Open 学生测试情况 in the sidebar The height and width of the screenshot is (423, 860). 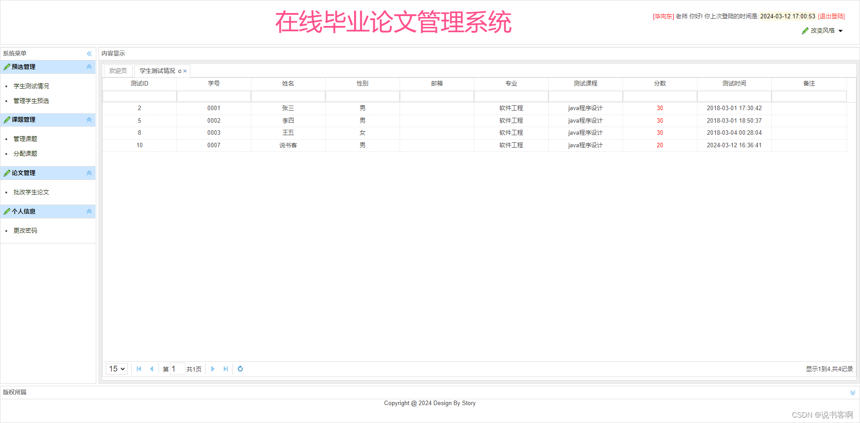(x=31, y=86)
